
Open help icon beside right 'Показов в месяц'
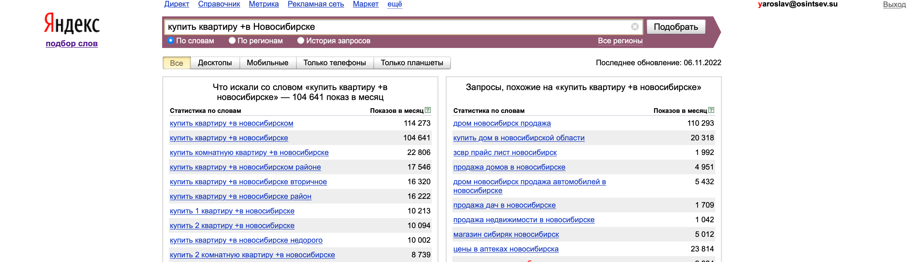coord(711,110)
